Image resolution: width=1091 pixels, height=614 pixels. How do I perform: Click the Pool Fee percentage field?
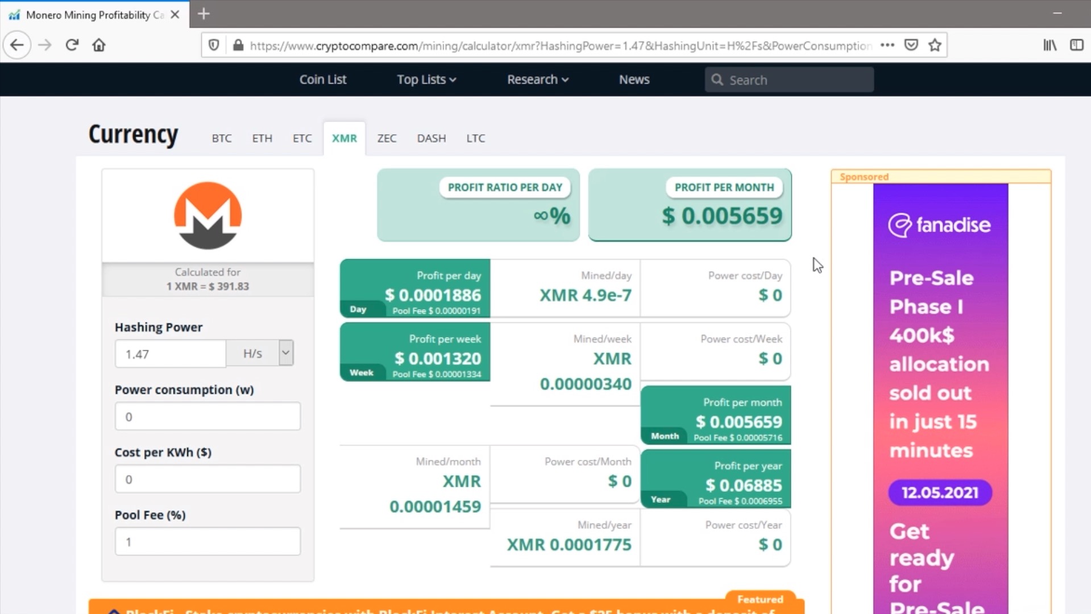(x=208, y=541)
